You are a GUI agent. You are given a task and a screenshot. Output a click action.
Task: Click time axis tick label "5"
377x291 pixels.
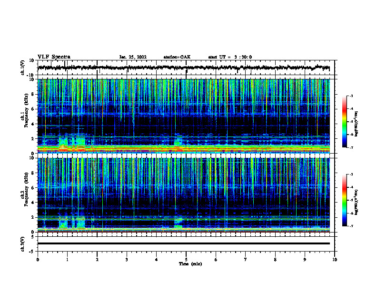tap(186, 260)
